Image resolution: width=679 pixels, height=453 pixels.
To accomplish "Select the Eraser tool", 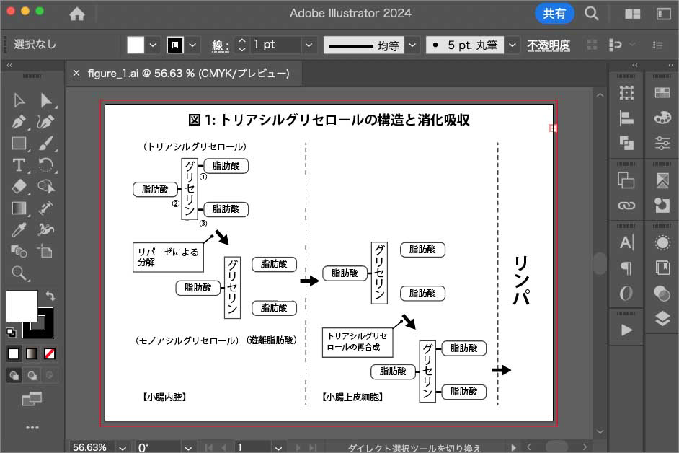I will [x=18, y=186].
